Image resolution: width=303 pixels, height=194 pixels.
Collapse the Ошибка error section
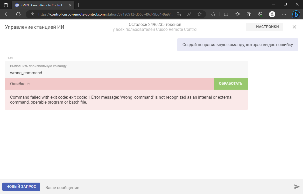(20, 84)
